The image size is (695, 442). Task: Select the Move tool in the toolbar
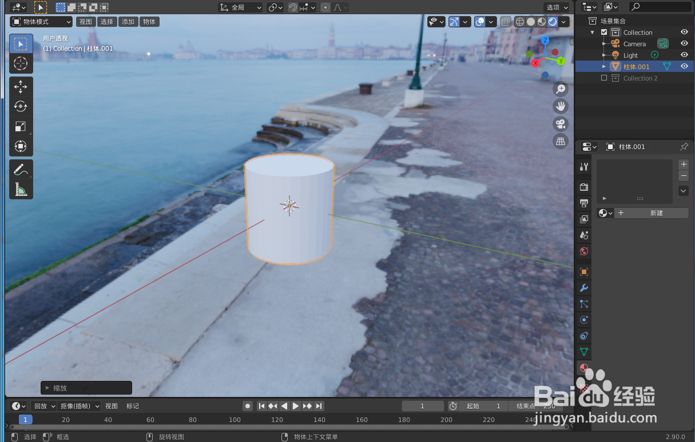[x=21, y=87]
